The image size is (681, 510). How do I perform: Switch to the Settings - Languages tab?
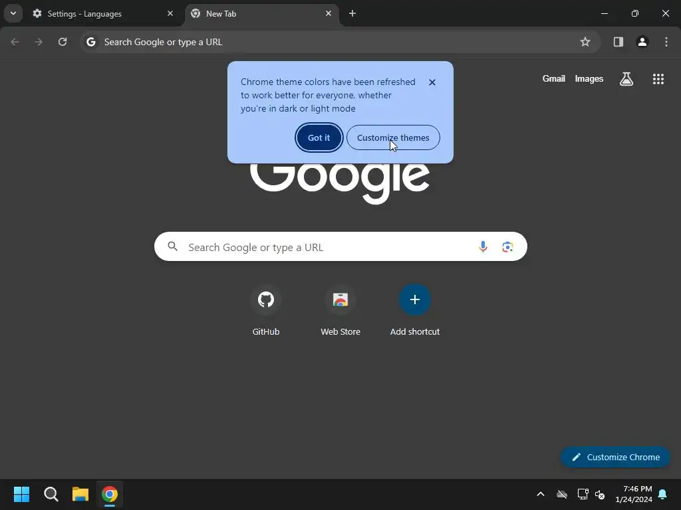(x=103, y=14)
